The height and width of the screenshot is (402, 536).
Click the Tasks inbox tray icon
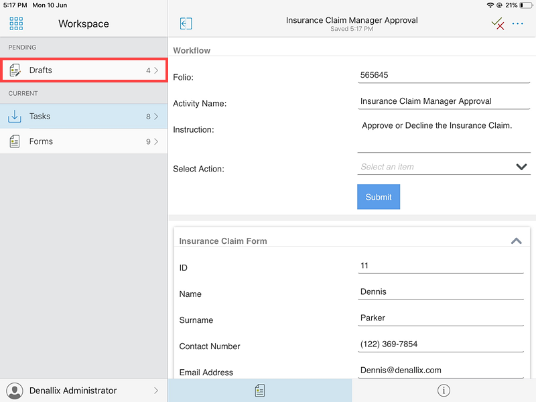pos(15,117)
